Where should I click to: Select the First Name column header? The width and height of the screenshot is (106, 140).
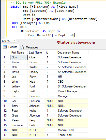tap(19, 53)
